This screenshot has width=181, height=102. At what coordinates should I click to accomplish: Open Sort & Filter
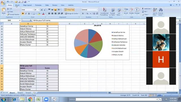(x=155, y=12)
